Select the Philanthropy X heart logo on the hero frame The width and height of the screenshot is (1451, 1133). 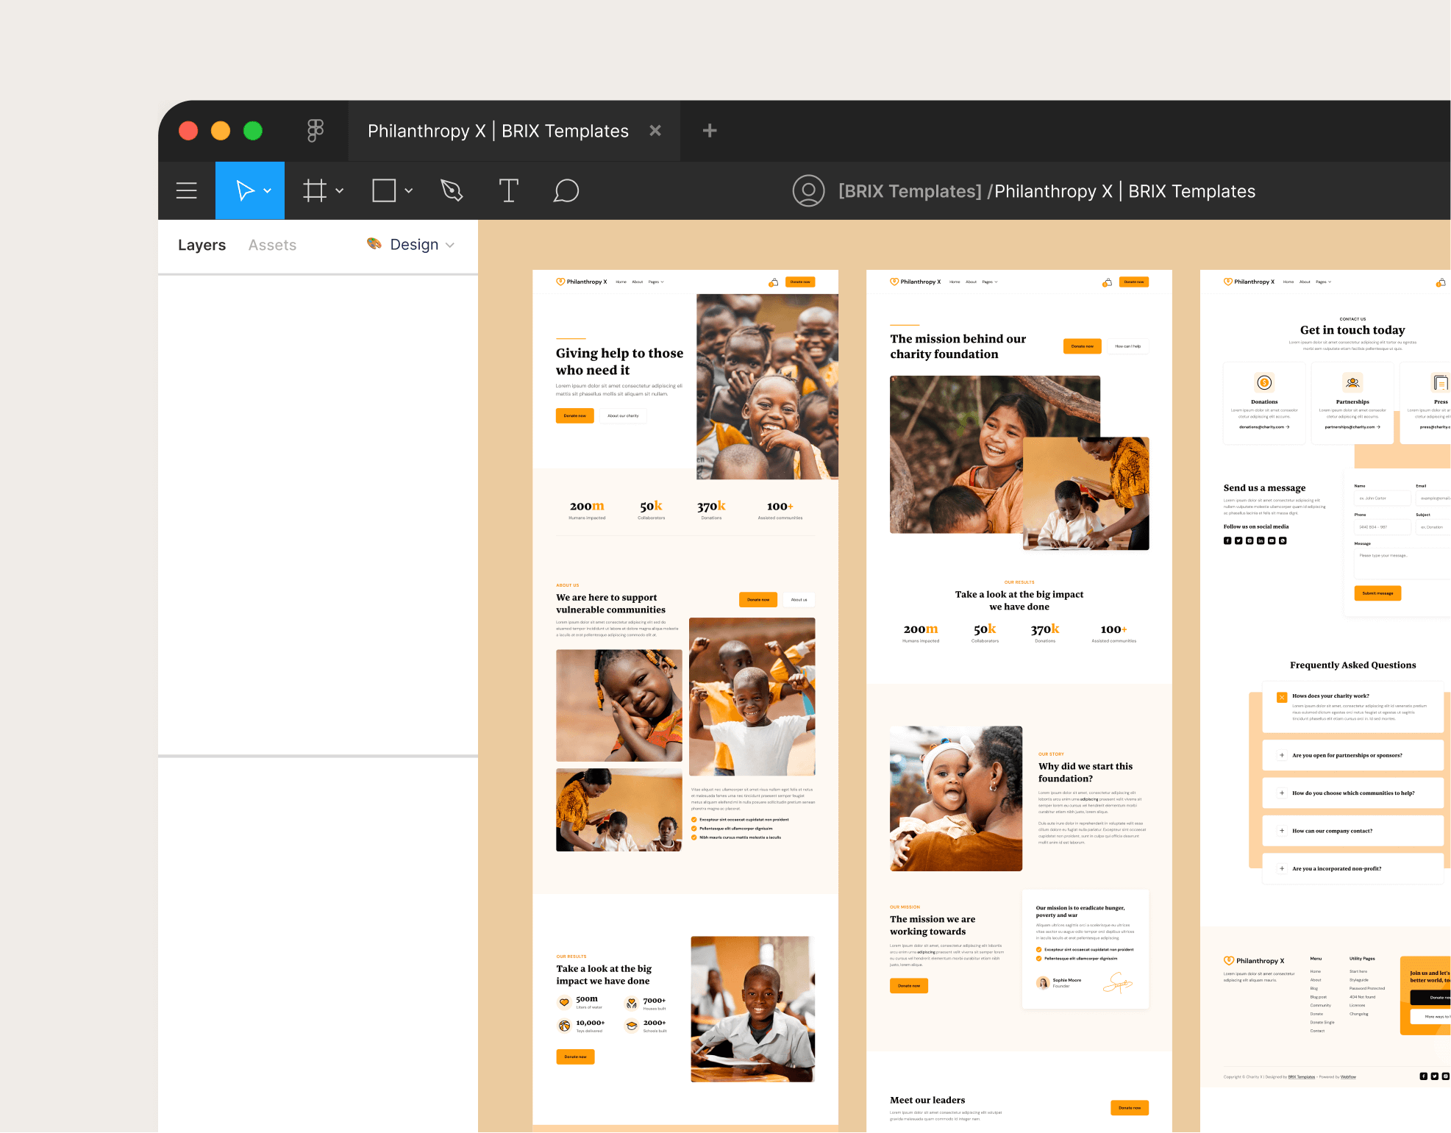point(560,281)
